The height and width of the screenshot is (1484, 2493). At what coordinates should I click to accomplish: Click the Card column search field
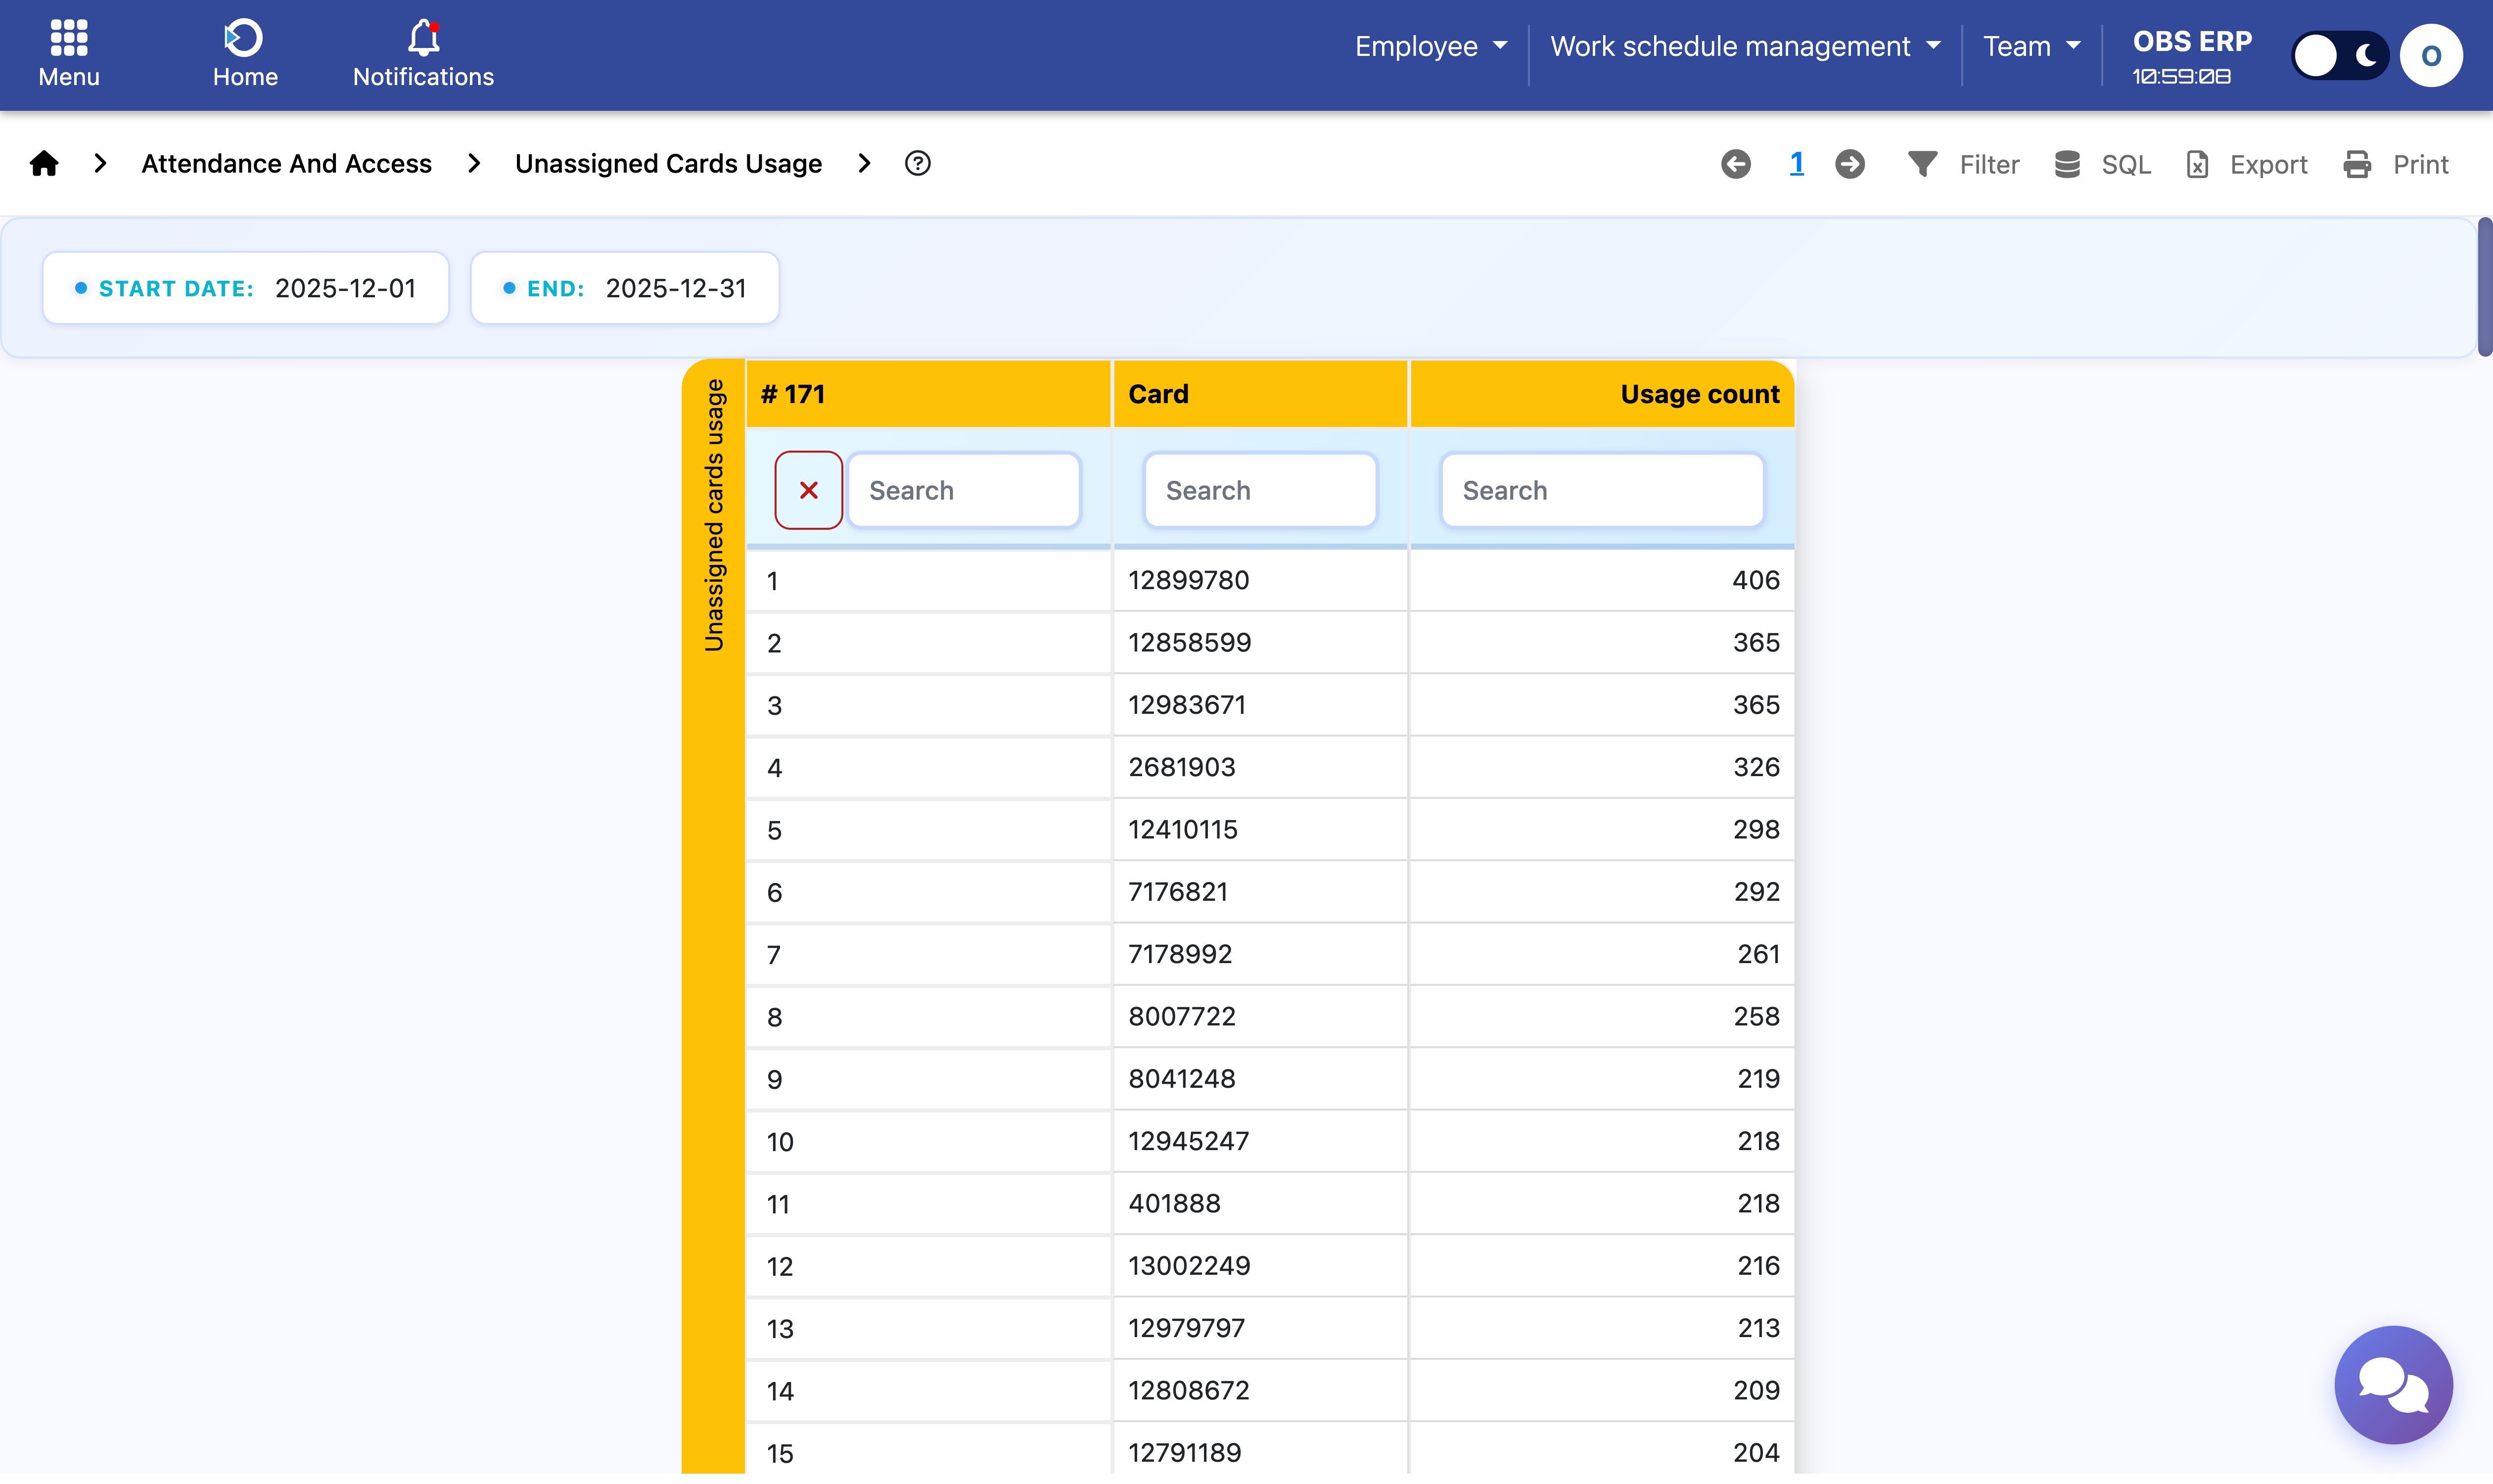1260,490
